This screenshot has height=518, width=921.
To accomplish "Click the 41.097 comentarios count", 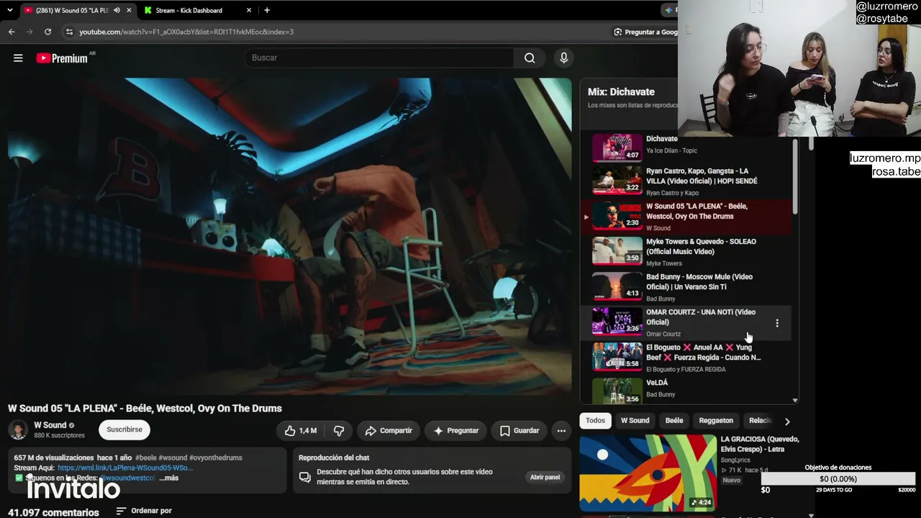I will pyautogui.click(x=53, y=512).
